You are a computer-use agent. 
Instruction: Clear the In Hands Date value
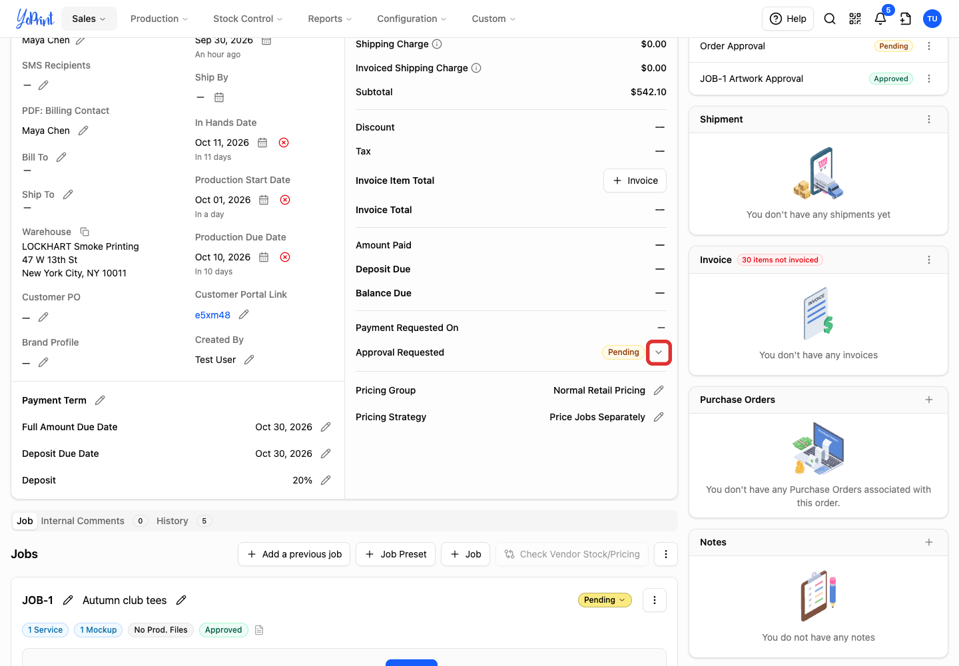click(x=284, y=143)
